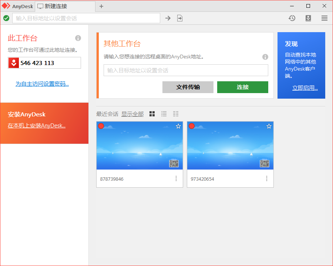This screenshot has height=266, width=333.
Task: Focus the top address bar input field
Action: (86, 18)
